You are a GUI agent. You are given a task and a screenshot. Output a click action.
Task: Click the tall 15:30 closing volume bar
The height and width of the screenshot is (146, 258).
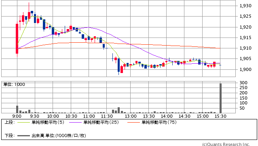(220, 98)
